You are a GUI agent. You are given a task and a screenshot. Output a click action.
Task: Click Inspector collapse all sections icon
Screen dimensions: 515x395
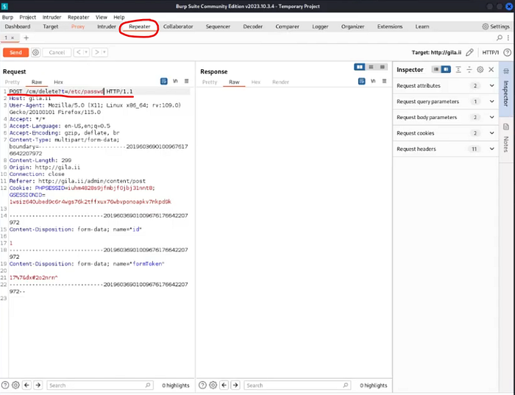pyautogui.click(x=469, y=69)
